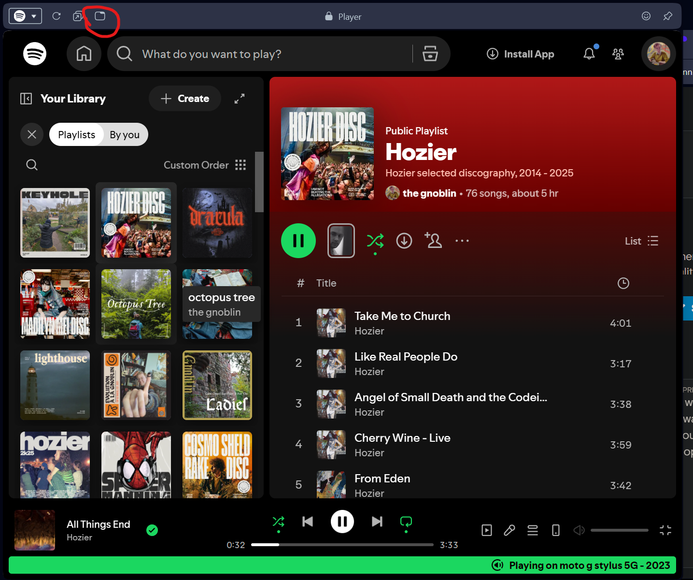Open the Custom Order sort dropdown
This screenshot has width=693, height=580.
(205, 165)
